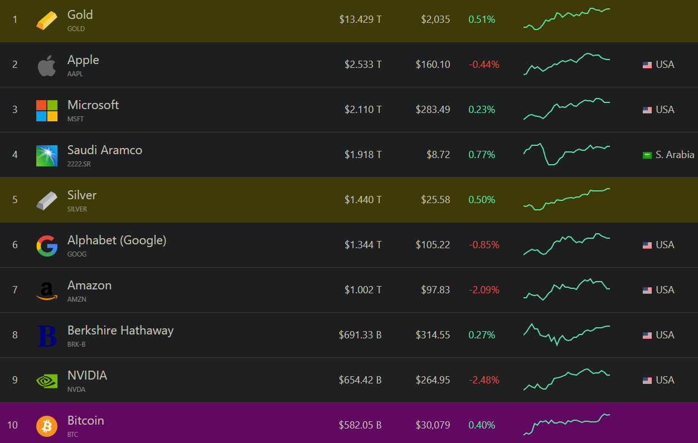This screenshot has width=698, height=443.
Task: Click the USA flag in Microsoft row
Action: click(x=647, y=110)
